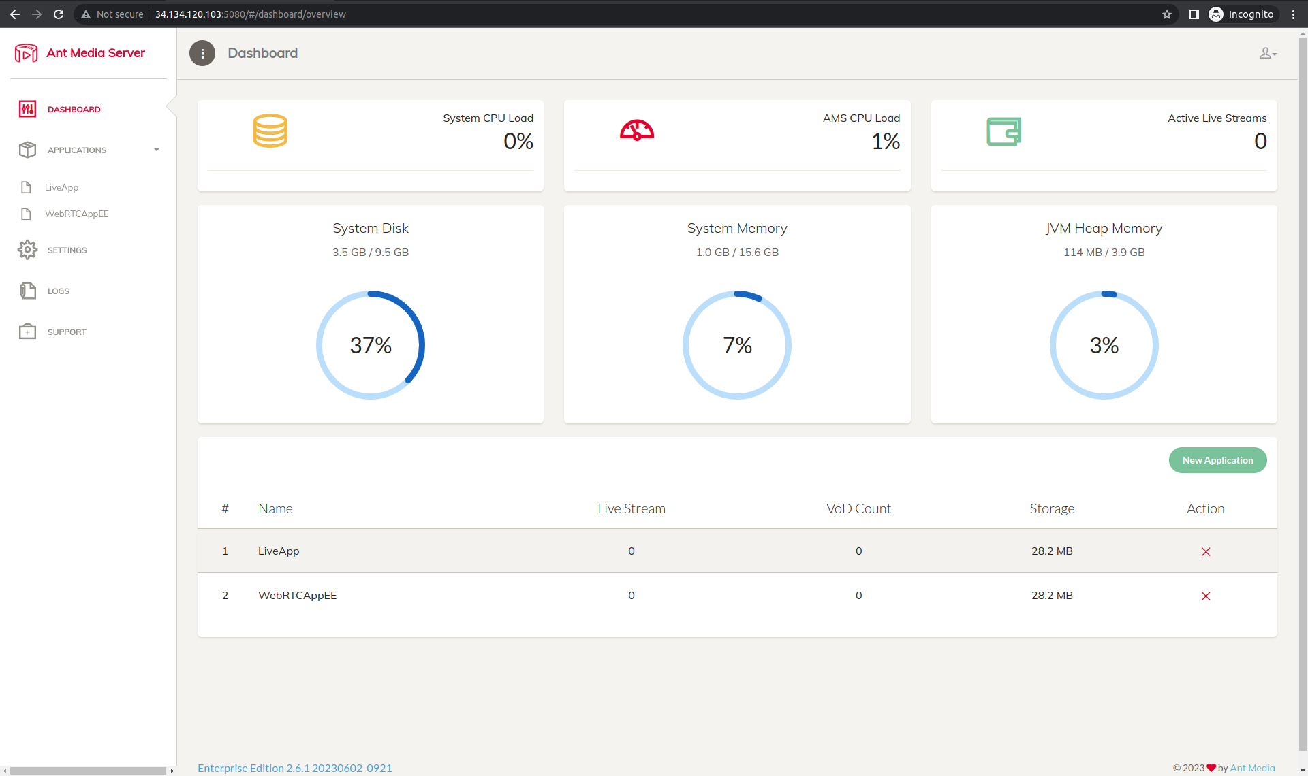Click the LiveApp document icon
The height and width of the screenshot is (776, 1308).
click(26, 187)
